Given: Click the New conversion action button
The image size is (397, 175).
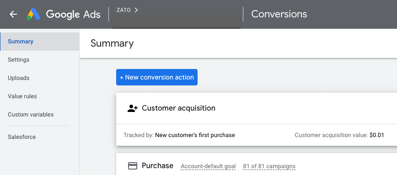Looking at the screenshot, I should 157,77.
